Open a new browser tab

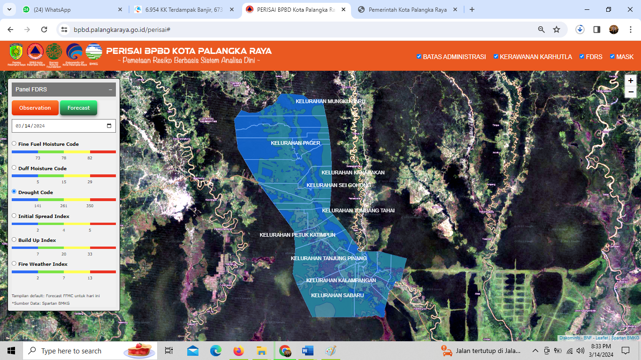472,9
